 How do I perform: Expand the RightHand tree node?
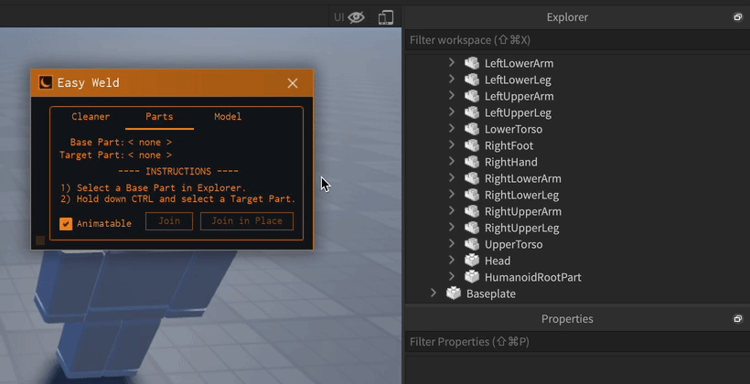click(x=451, y=162)
